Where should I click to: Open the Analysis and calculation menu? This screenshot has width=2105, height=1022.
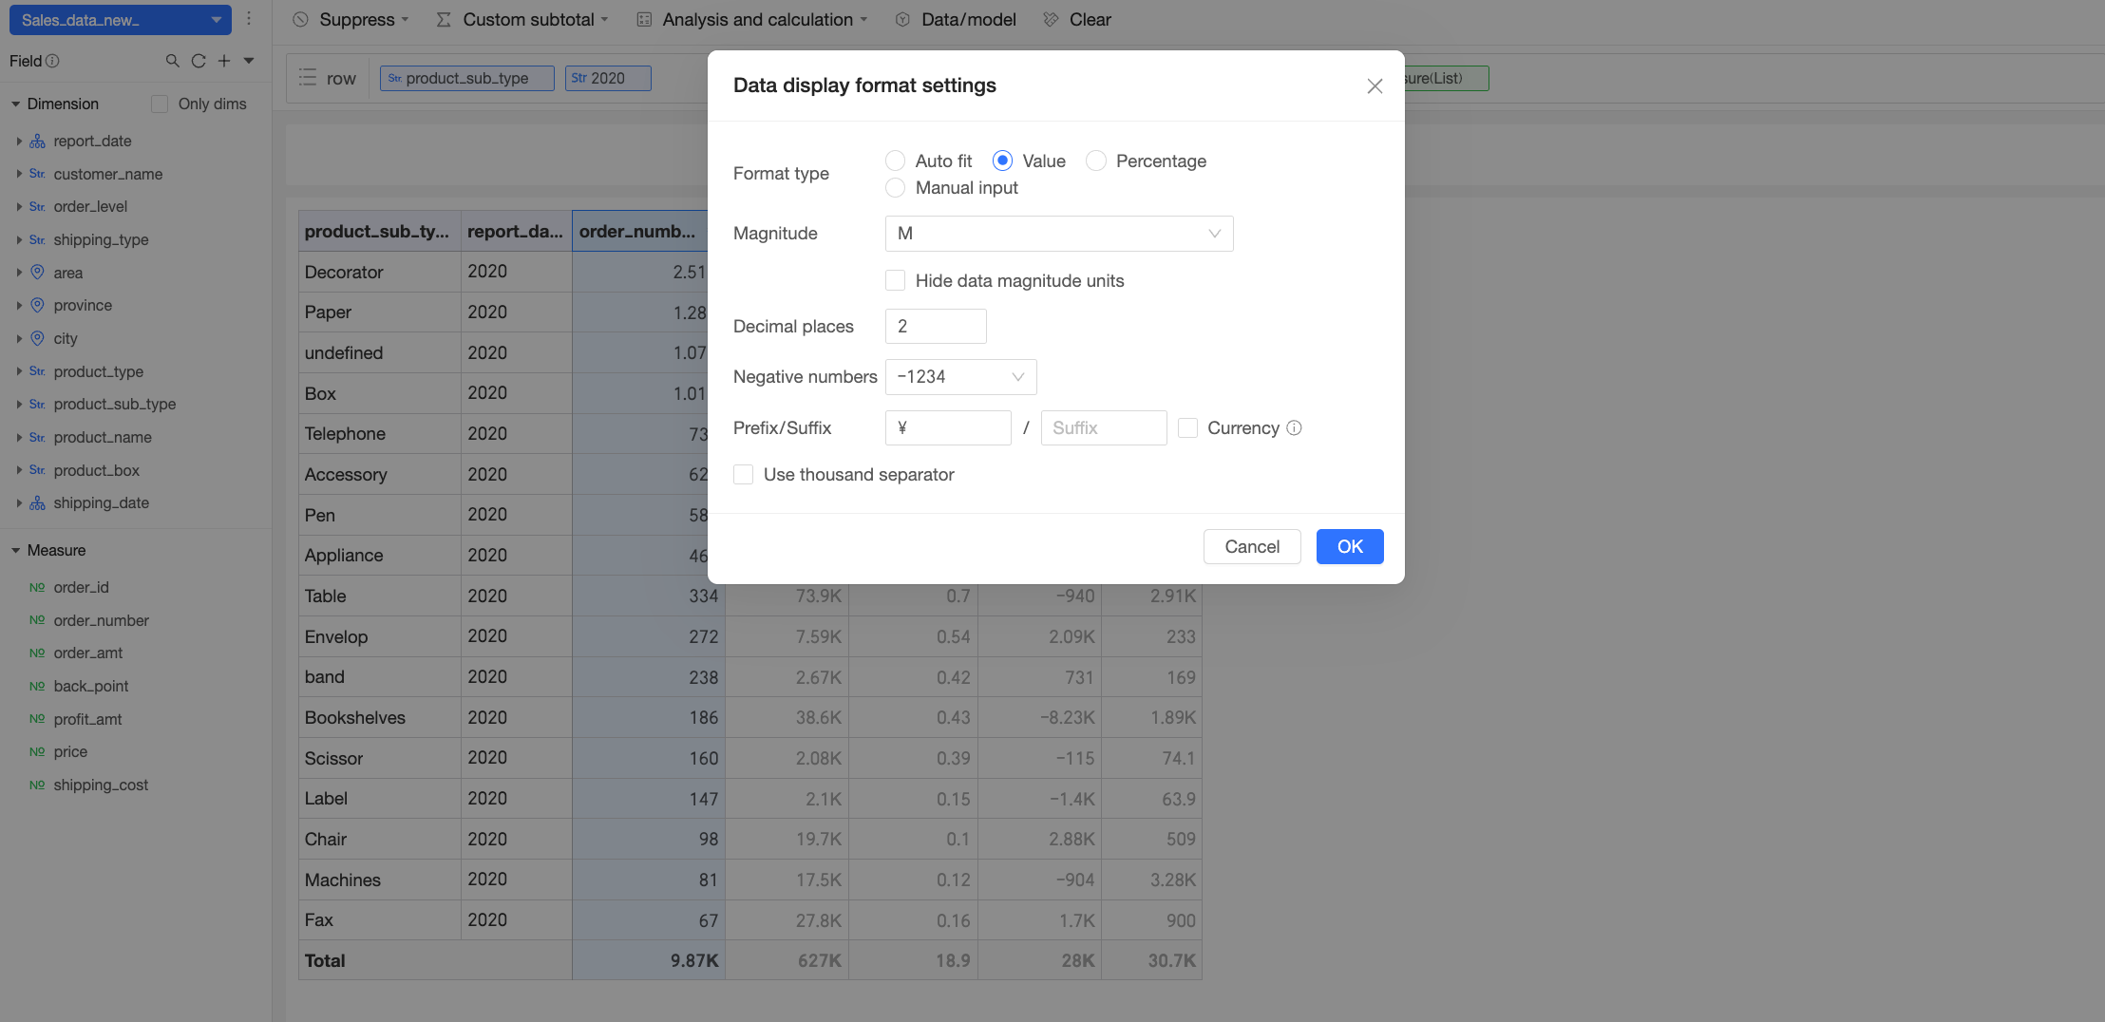[x=751, y=19]
